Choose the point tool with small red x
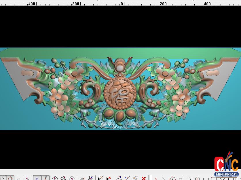241x180 pixels. click(x=156, y=178)
